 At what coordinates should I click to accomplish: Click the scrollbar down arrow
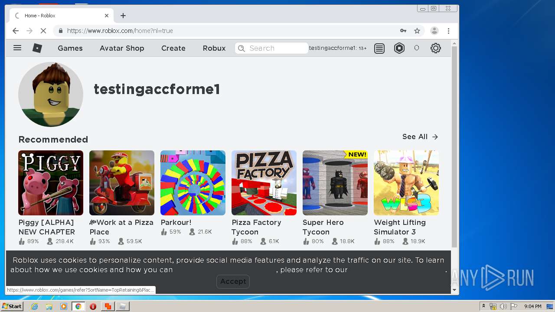(454, 290)
